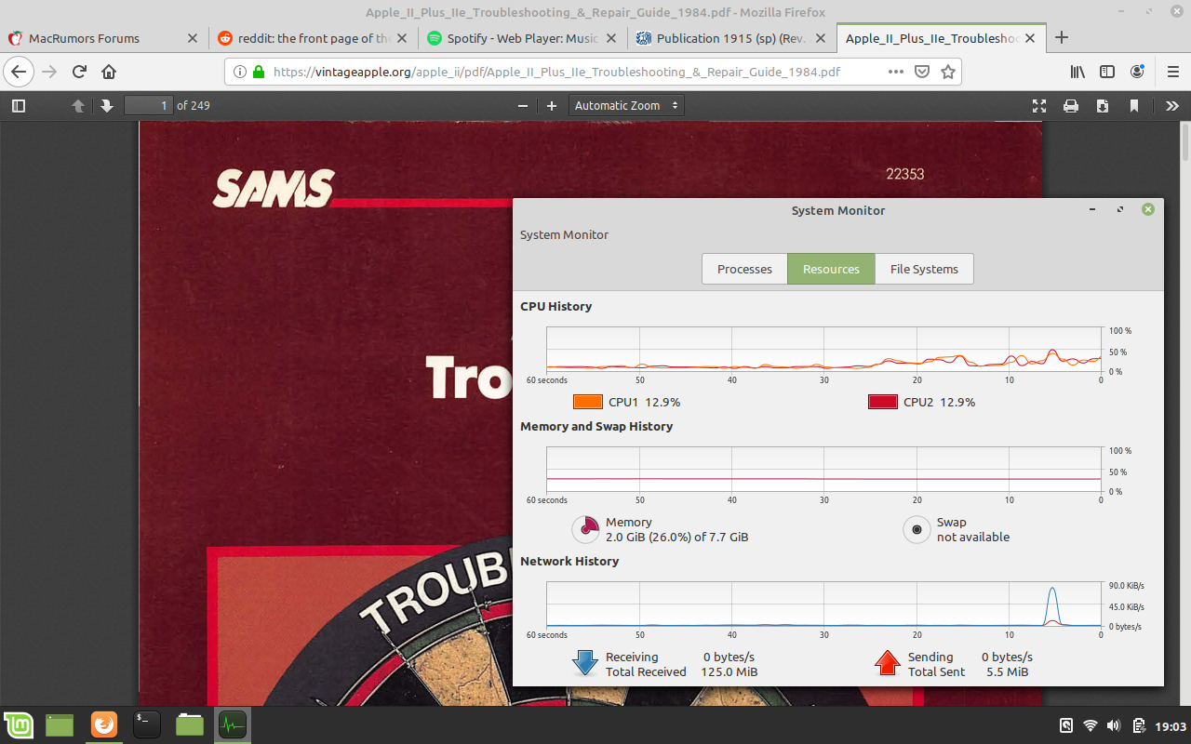
Task: Go forward in Firefox history
Action: tap(49, 72)
